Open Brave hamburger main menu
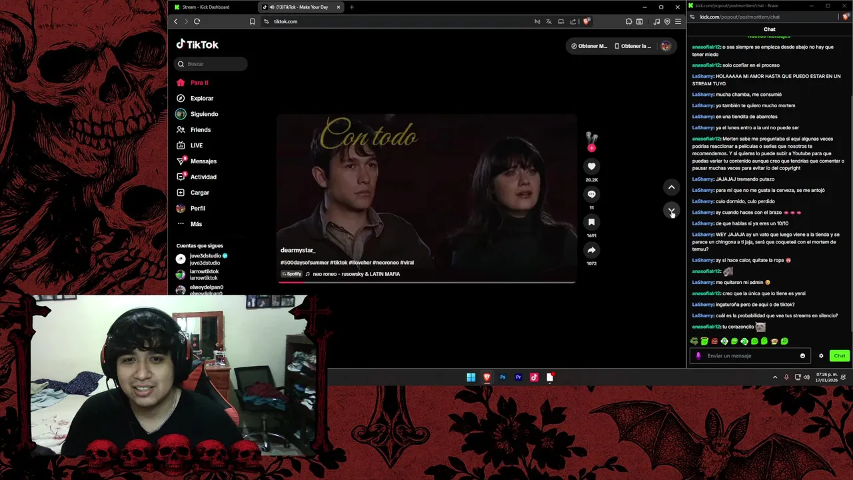853x480 pixels. coord(678,21)
